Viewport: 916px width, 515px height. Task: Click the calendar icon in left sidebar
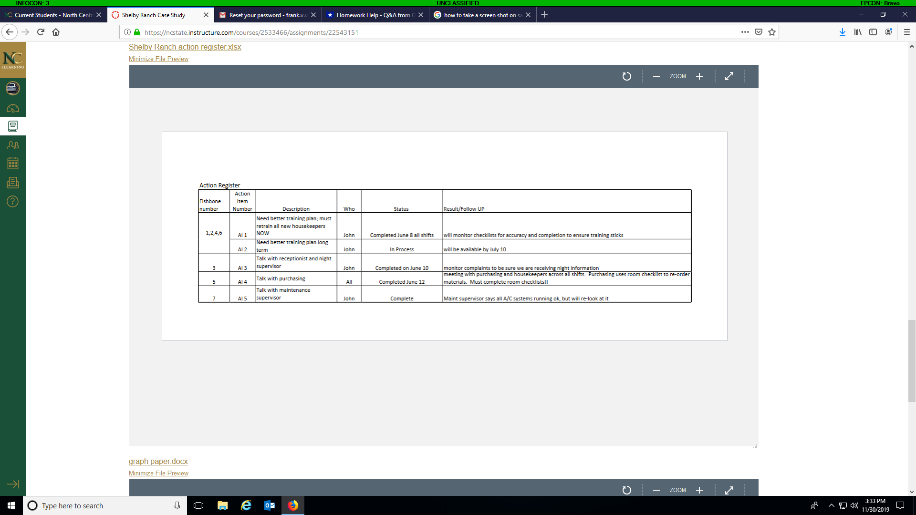click(12, 163)
